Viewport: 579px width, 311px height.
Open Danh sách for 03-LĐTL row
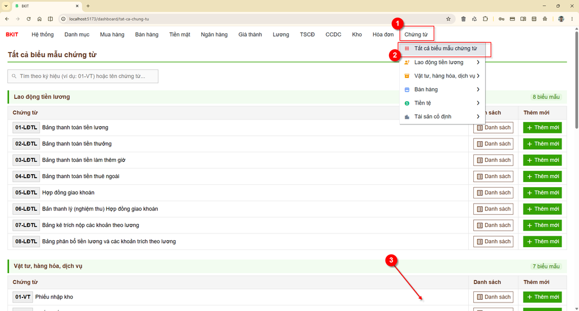[x=493, y=160]
